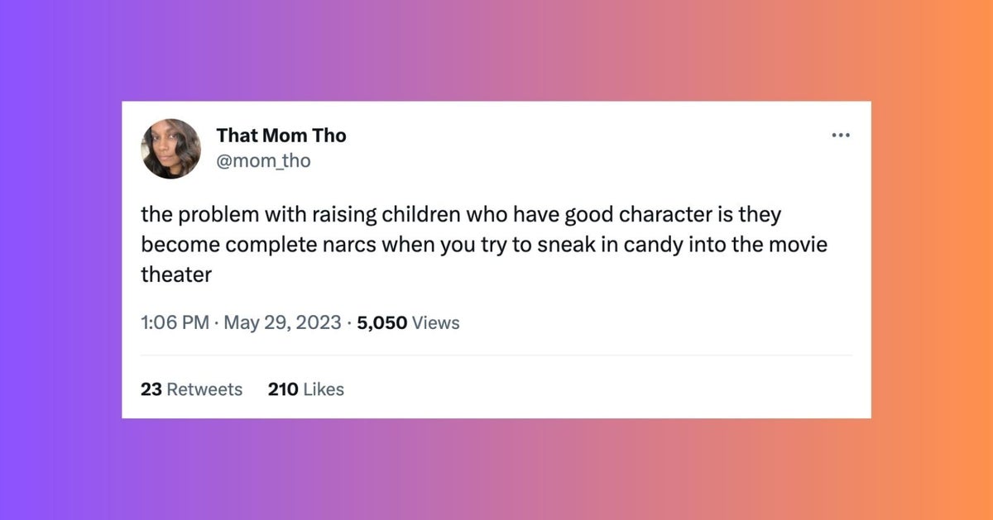Click the 1:06 PM time label

(174, 322)
